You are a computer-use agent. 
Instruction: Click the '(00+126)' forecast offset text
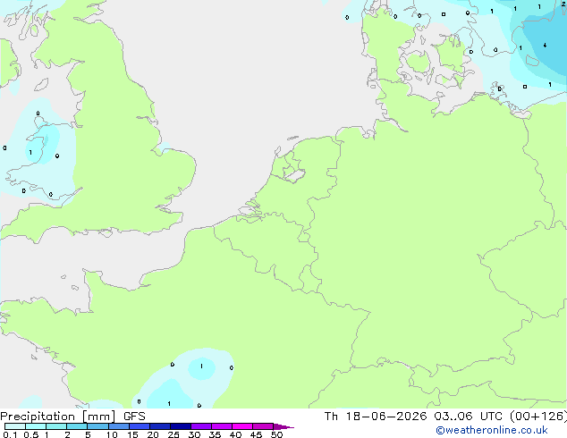coord(538,417)
